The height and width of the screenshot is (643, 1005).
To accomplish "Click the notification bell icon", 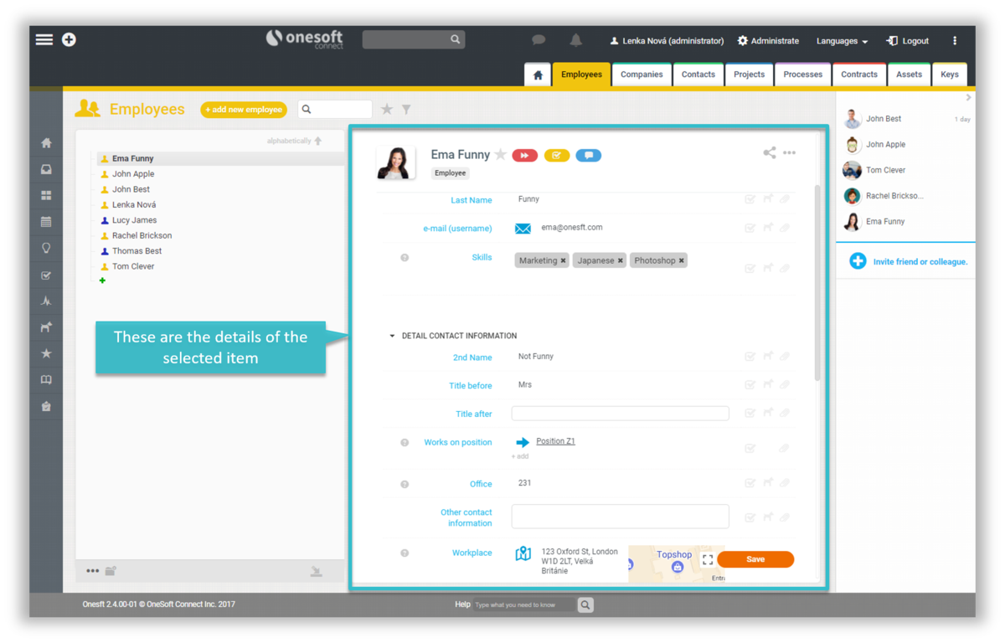I will pyautogui.click(x=576, y=40).
